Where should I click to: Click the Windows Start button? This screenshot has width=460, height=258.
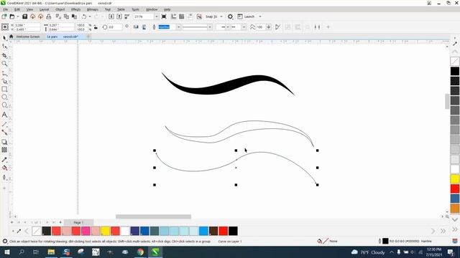point(6,252)
